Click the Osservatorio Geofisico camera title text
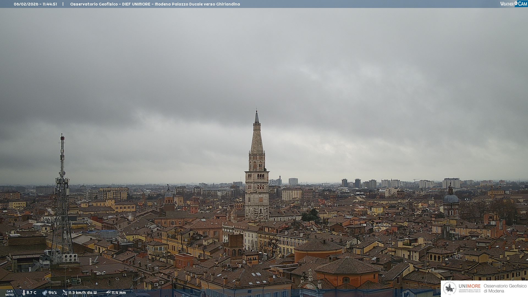 155,4
